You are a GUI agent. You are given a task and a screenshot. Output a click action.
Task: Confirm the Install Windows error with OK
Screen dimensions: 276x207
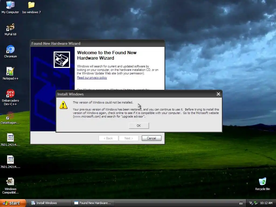coord(139,126)
